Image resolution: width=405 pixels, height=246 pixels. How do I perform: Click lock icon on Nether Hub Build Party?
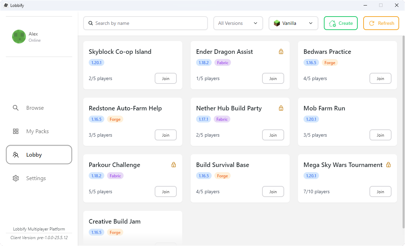(x=281, y=108)
